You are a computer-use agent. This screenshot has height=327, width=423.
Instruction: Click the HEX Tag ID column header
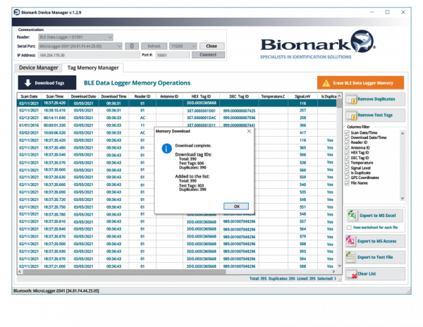click(201, 97)
